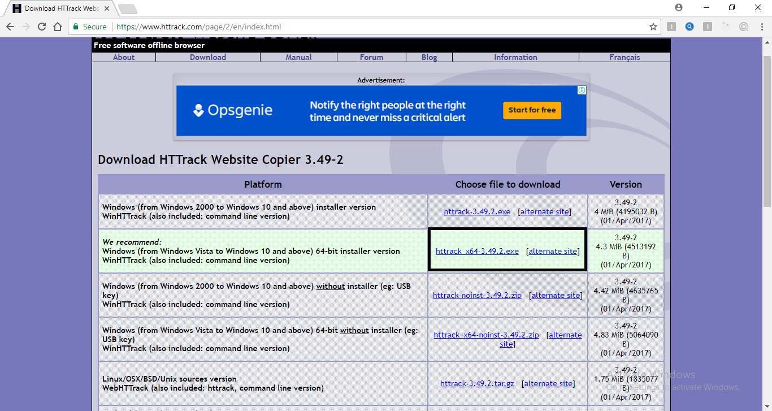
Task: Open alternate site for httrack-3.49.2.tar.gz
Action: click(548, 383)
